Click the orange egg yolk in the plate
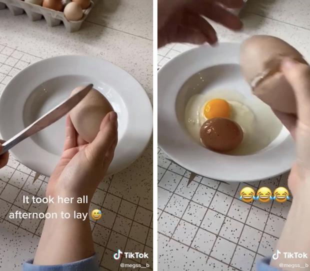310x271 pixels. pos(216,109)
